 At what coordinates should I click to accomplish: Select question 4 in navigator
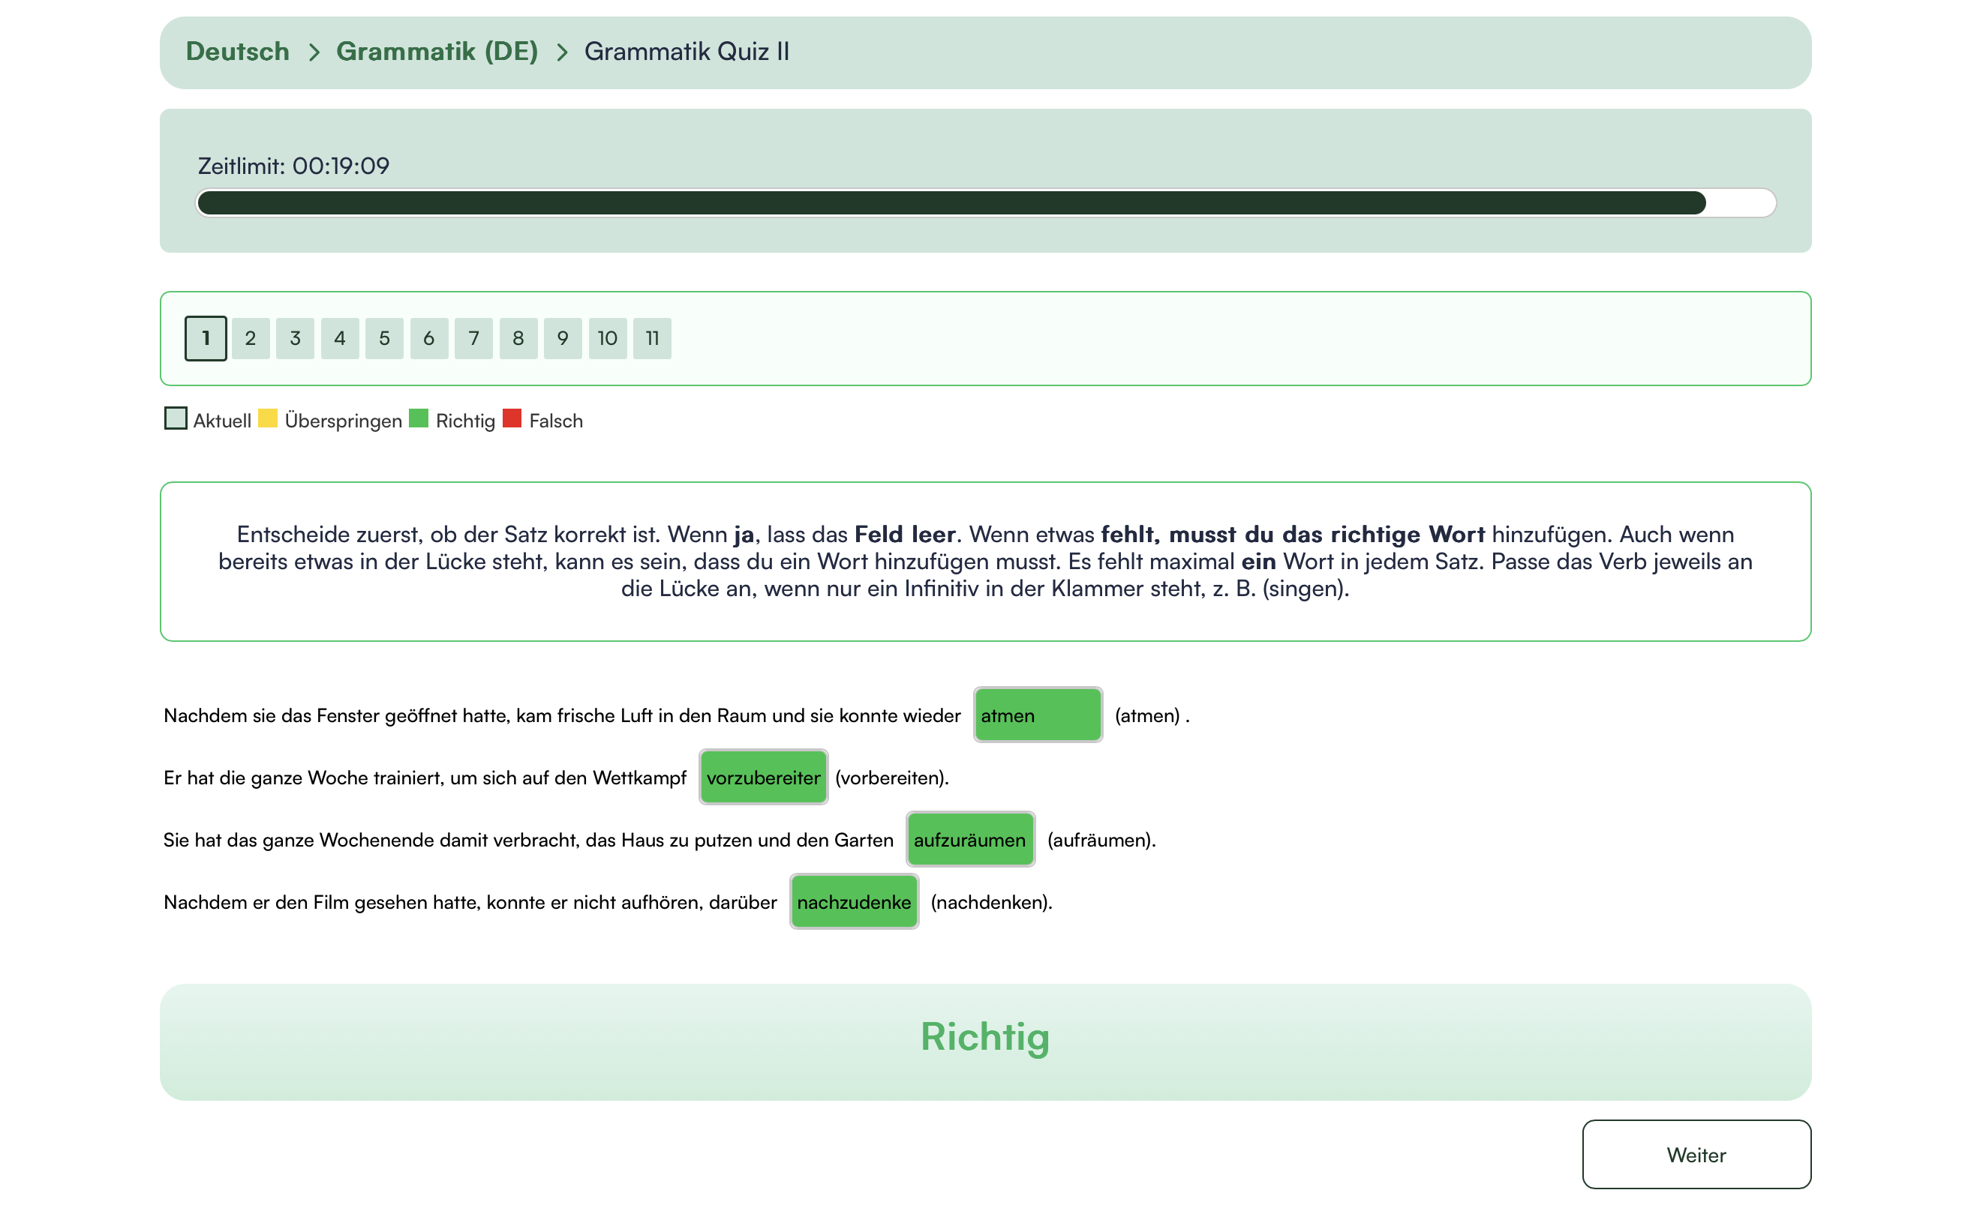pyautogui.click(x=340, y=338)
